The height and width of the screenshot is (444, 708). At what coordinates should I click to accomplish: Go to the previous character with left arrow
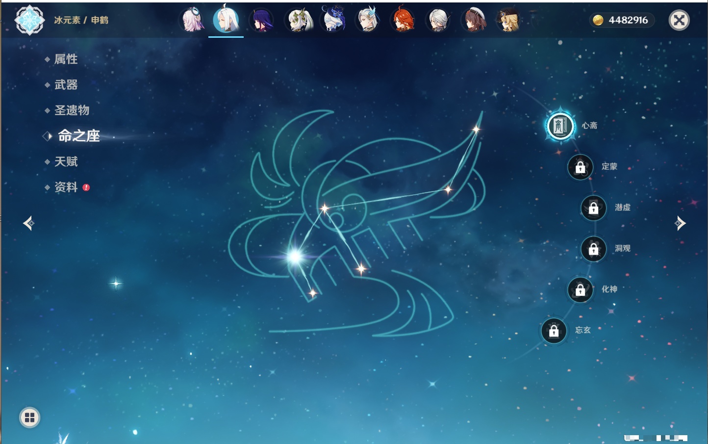28,223
